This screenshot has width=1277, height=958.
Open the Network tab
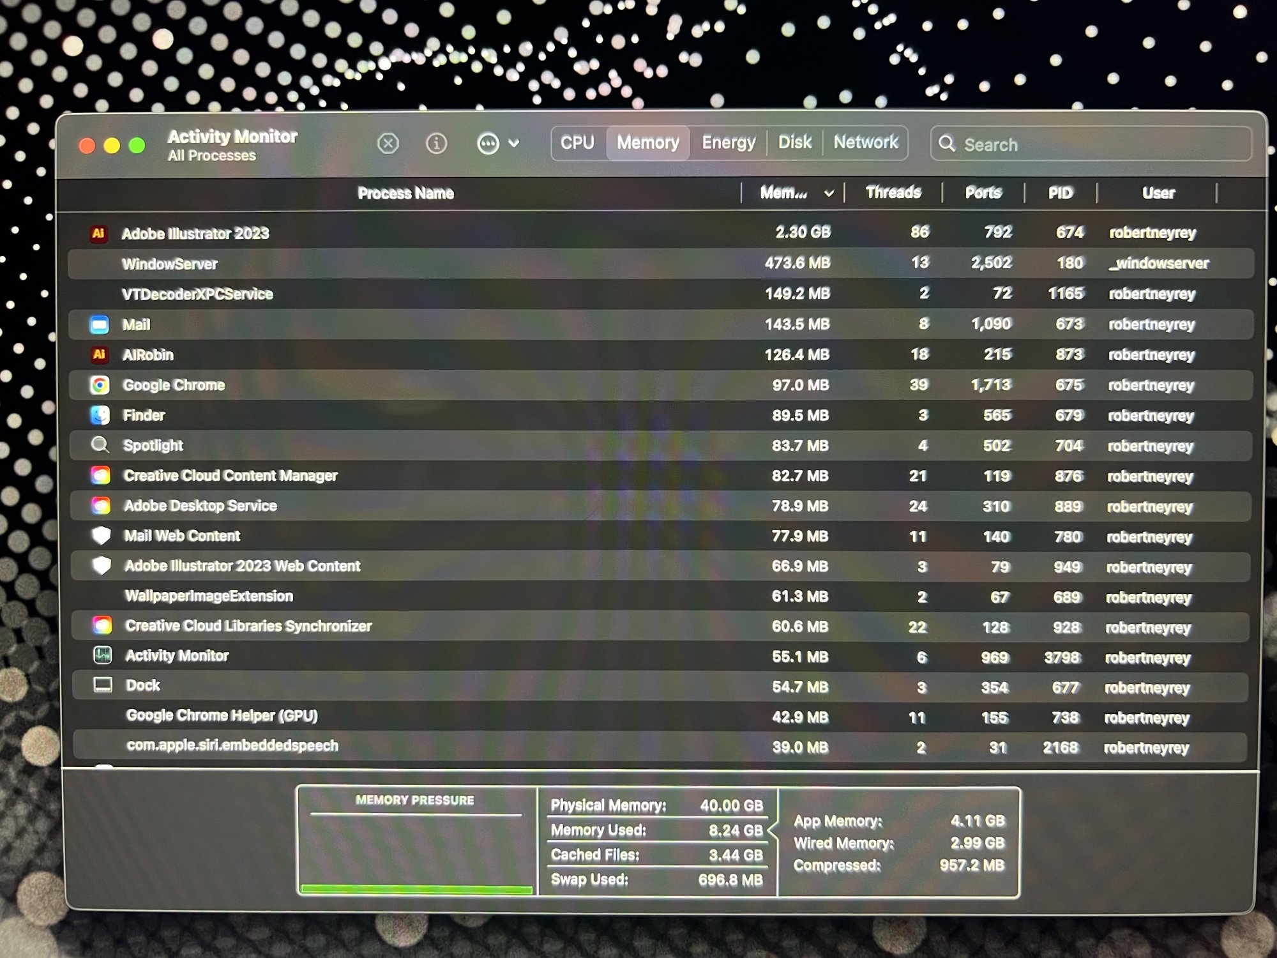tap(865, 142)
